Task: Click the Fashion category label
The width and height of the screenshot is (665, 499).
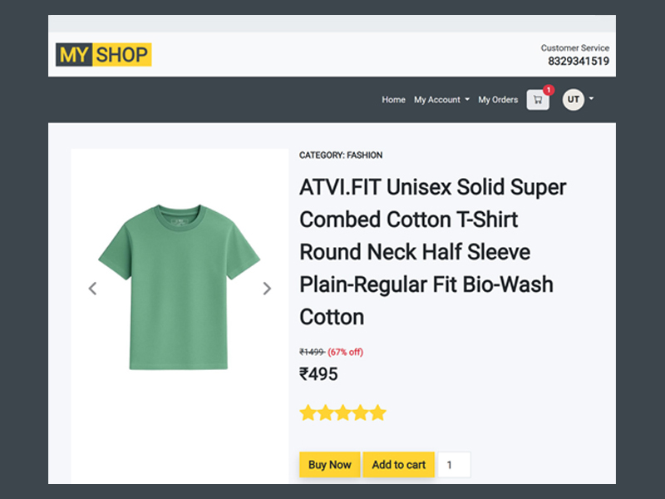Action: tap(341, 156)
